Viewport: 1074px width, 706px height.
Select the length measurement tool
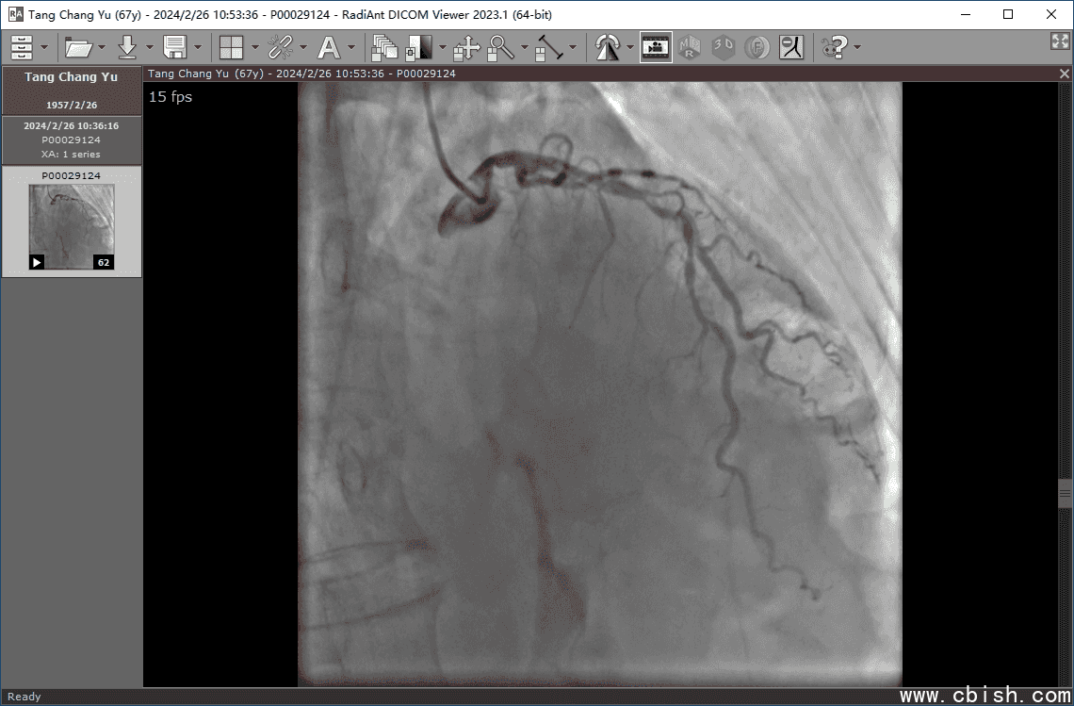pyautogui.click(x=549, y=47)
